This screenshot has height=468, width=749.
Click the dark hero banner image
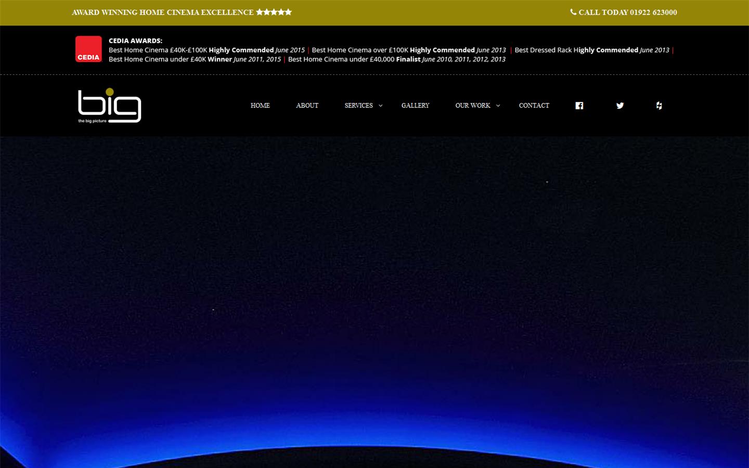coord(374,302)
